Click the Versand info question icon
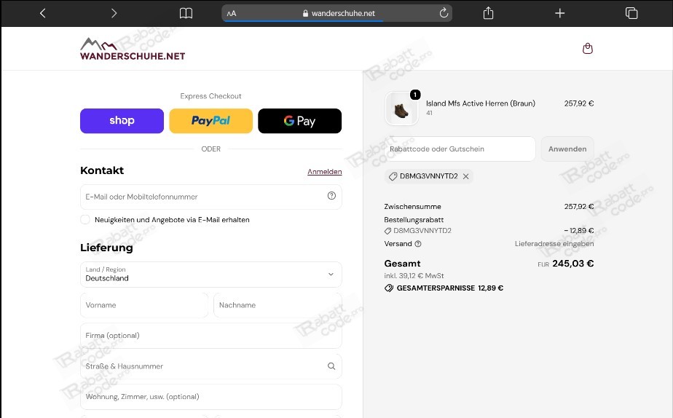Image resolution: width=673 pixels, height=418 pixels. tap(418, 244)
